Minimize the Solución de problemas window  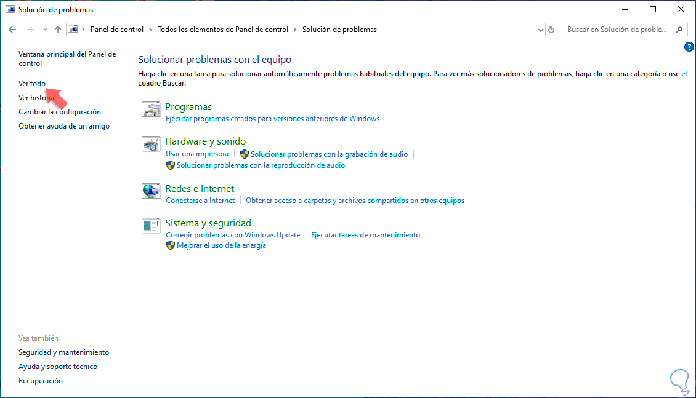(625, 9)
